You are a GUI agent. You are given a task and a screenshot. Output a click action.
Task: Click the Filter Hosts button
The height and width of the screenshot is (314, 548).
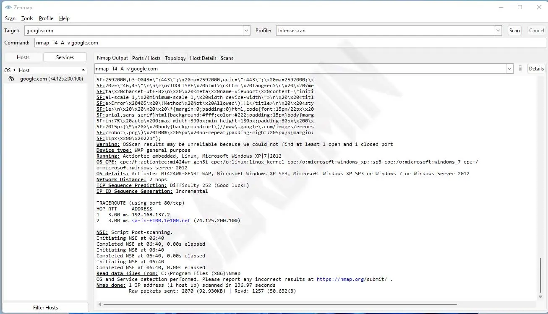click(x=45, y=308)
